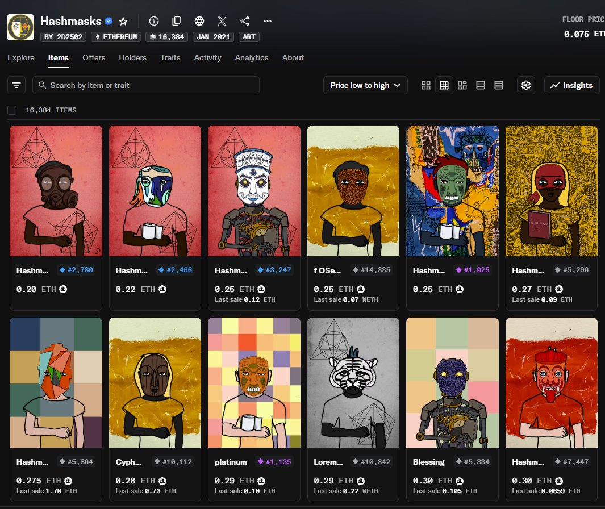605x509 pixels.
Task: Click the marketplace icon beside the 0.28 ETH price
Action: tap(162, 481)
